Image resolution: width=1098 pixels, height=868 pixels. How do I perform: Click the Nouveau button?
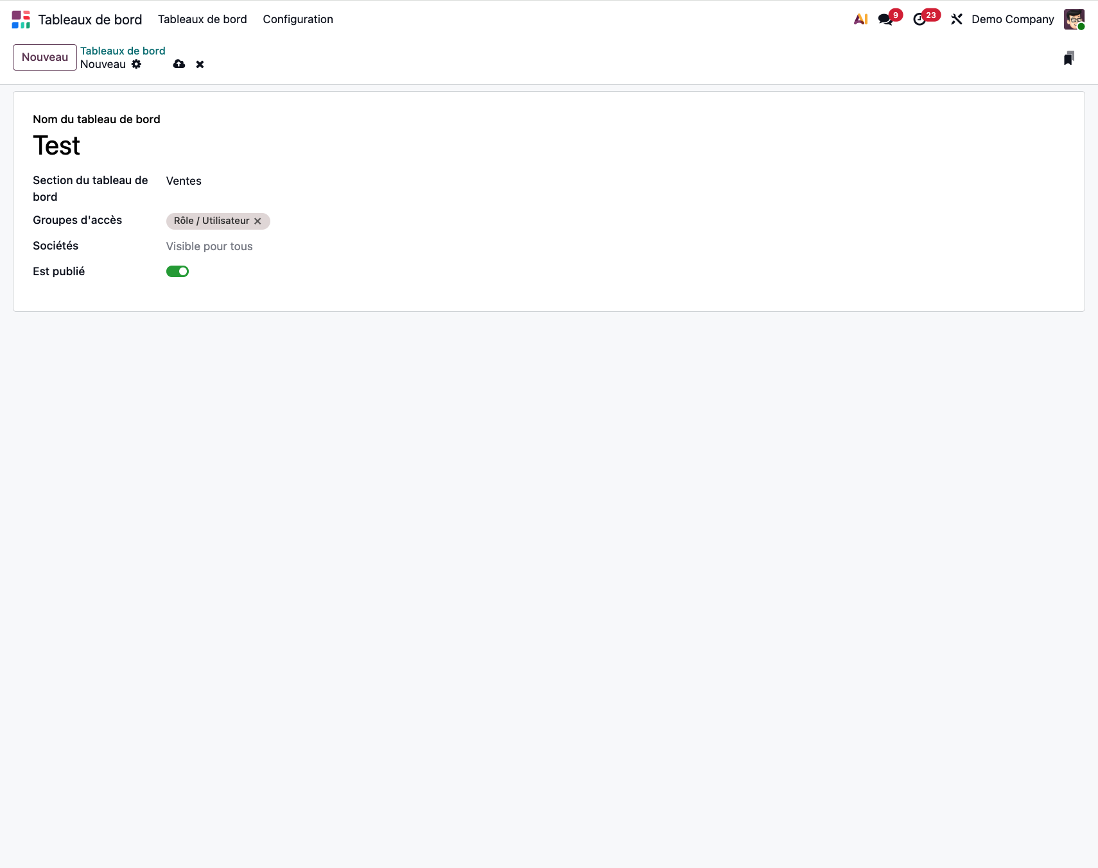pos(45,57)
